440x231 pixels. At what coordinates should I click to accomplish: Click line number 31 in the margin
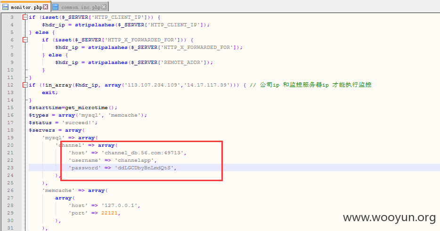click(x=10, y=228)
